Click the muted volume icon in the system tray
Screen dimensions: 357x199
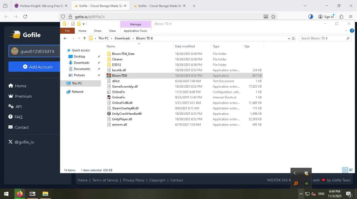coord(313,194)
